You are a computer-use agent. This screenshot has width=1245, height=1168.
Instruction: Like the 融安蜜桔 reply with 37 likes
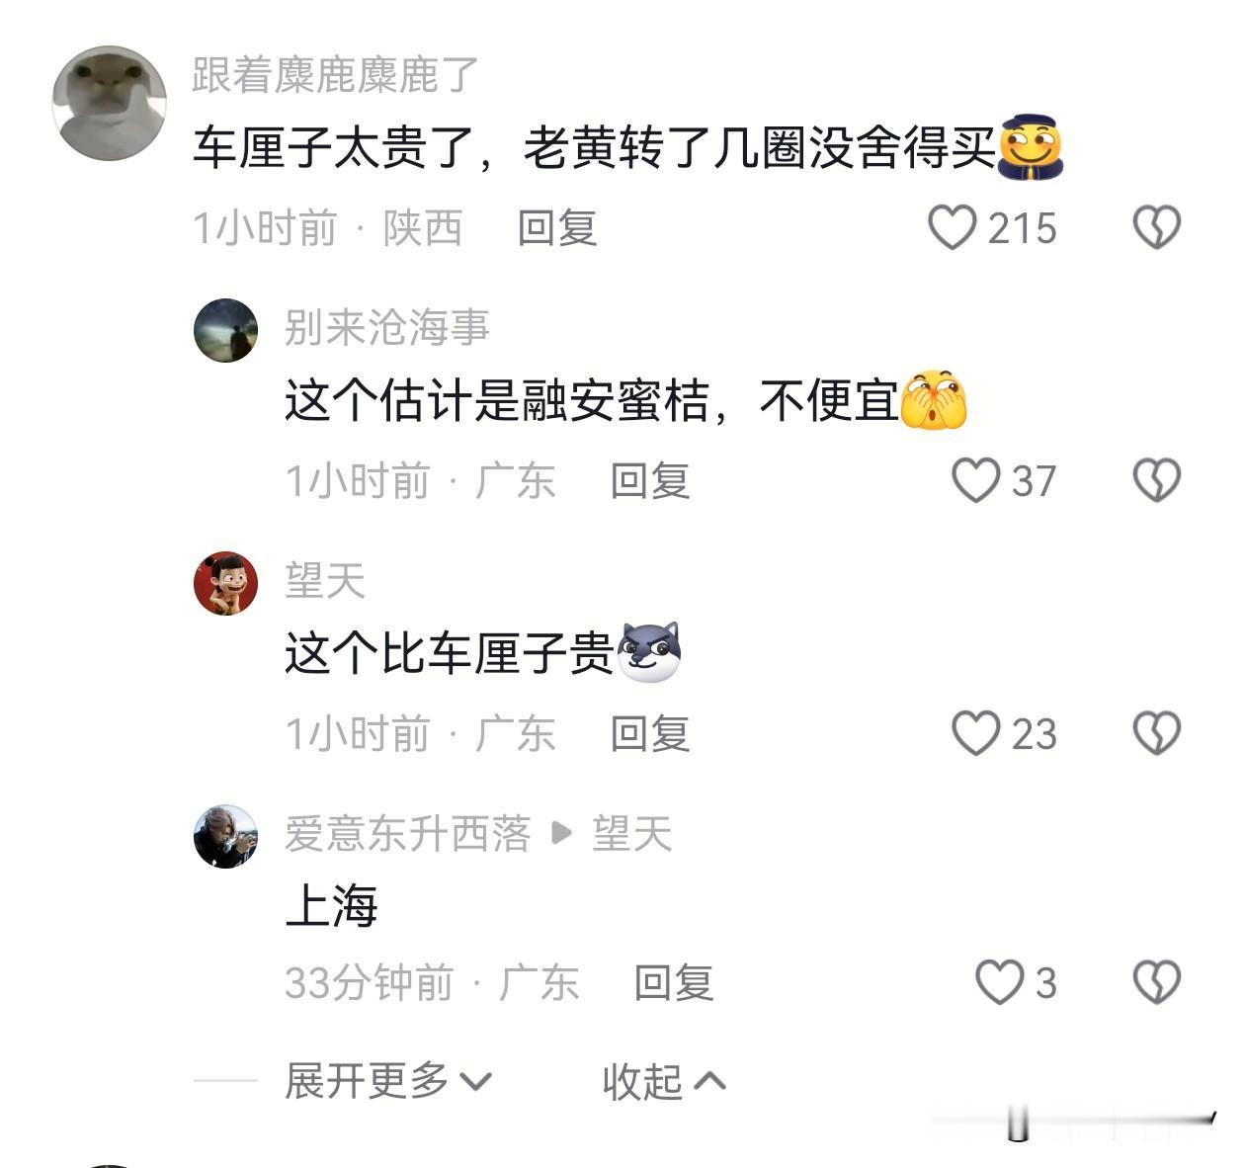coord(975,480)
